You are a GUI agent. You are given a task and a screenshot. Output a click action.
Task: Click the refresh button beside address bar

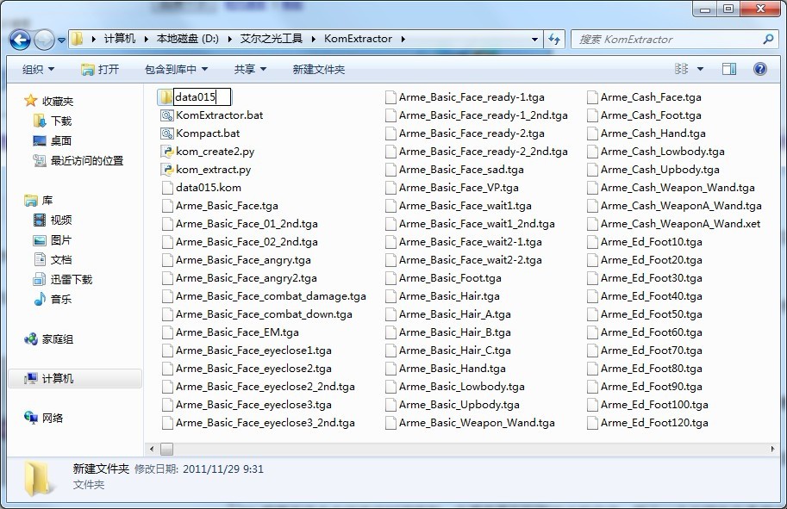[554, 40]
